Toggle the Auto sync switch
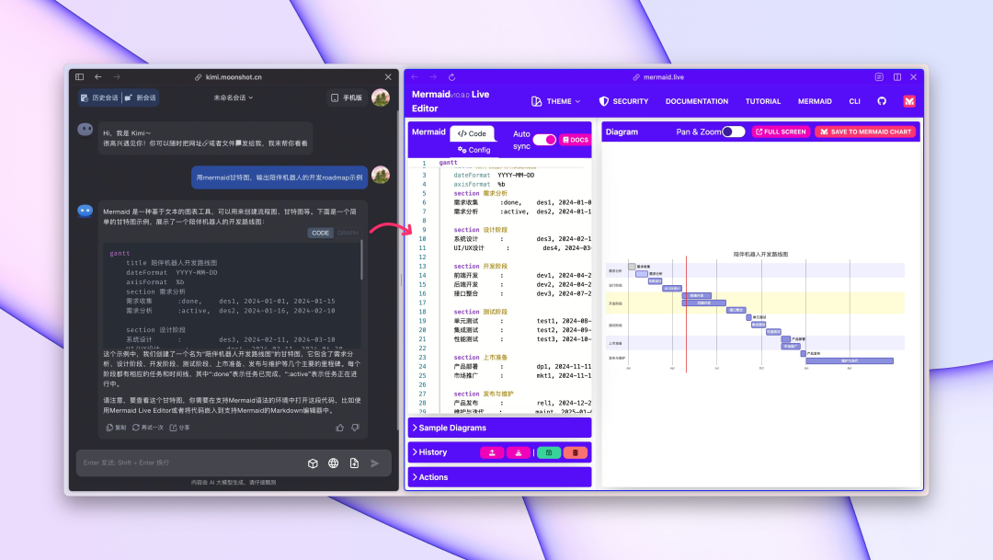 tap(544, 140)
